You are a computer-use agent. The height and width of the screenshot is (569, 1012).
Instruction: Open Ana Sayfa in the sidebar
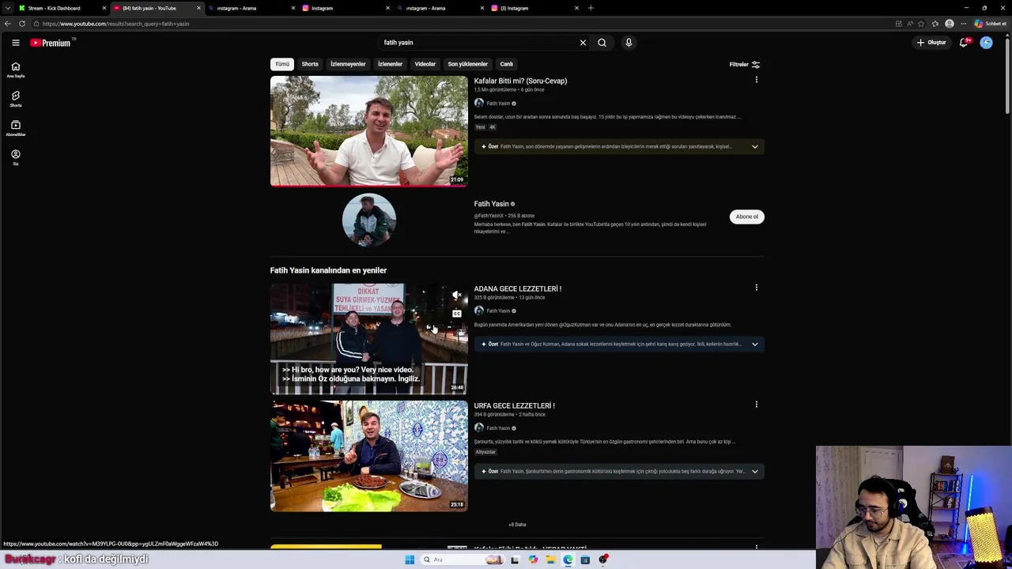pyautogui.click(x=15, y=70)
